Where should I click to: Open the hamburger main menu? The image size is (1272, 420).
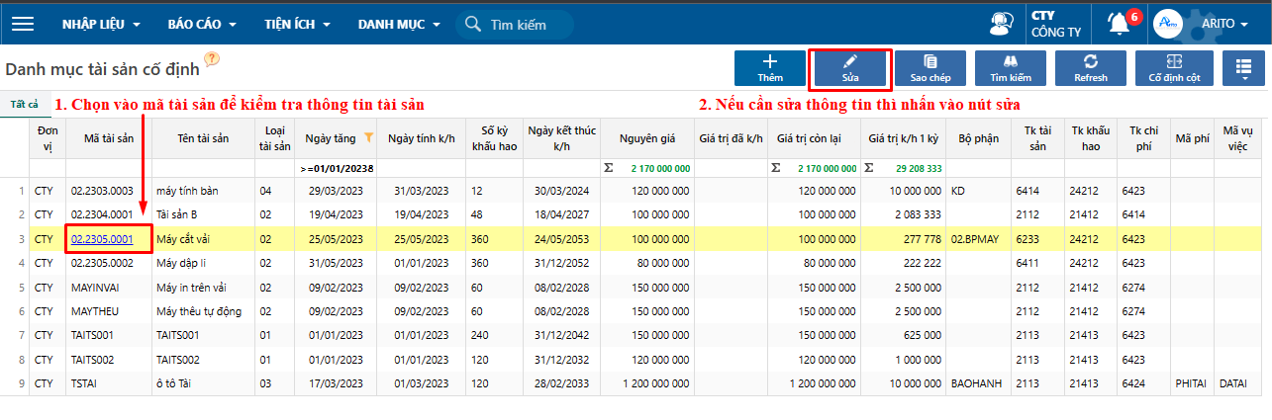coord(22,24)
